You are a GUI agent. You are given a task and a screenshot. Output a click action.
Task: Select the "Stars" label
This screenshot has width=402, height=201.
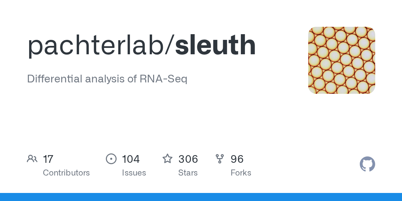(188, 173)
